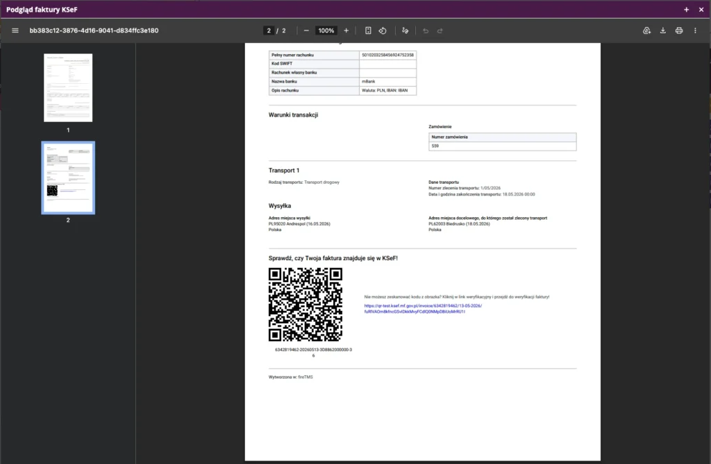
Task: Click the Warunki transakcji heading
Action: [x=294, y=115]
